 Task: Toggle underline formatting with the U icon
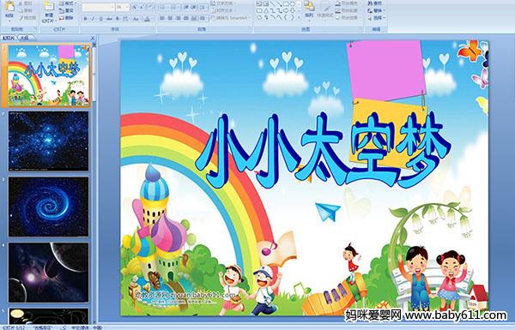pyautogui.click(x=100, y=19)
